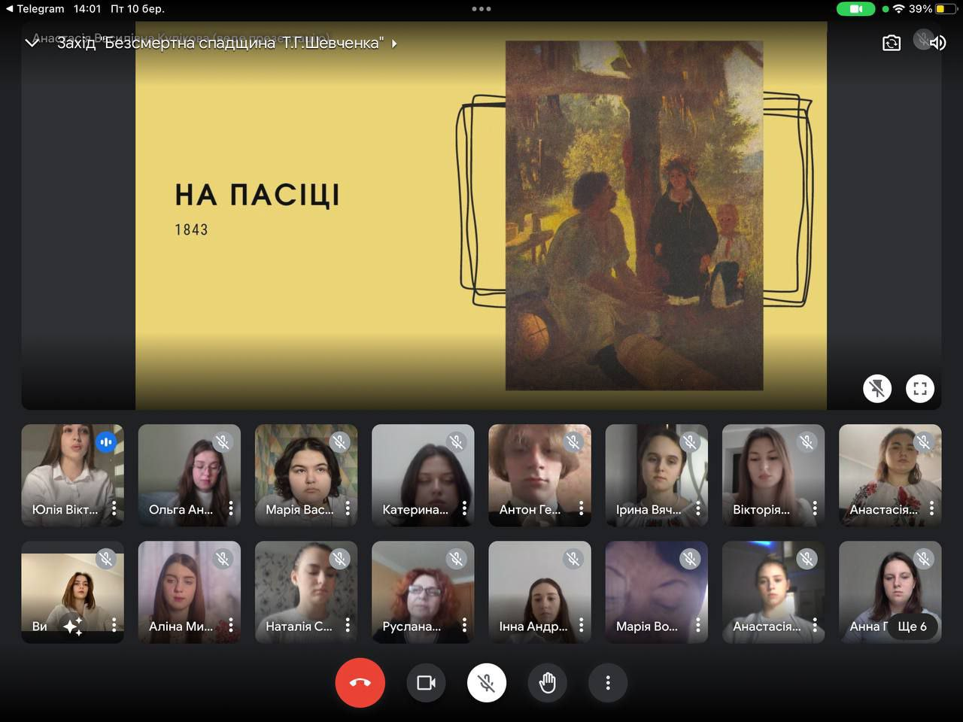Open visual effects sparkle icon on your tile
Viewport: 963px width, 722px height.
(x=73, y=626)
